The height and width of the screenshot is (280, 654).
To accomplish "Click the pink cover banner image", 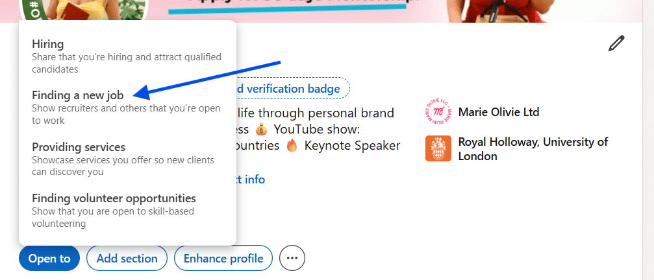I will [403, 9].
